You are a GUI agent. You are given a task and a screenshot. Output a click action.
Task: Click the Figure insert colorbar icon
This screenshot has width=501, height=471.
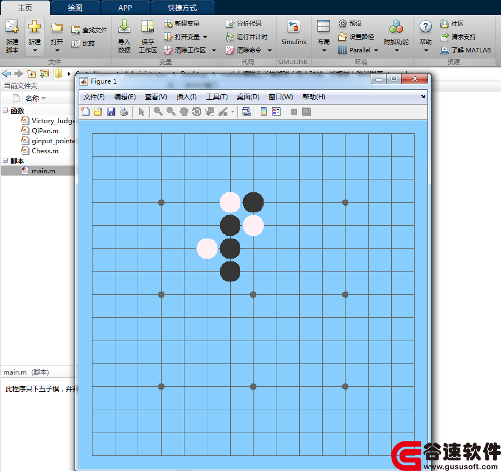(x=264, y=111)
